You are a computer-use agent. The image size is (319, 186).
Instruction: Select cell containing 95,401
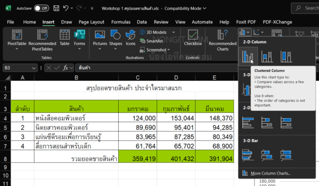click(176, 127)
